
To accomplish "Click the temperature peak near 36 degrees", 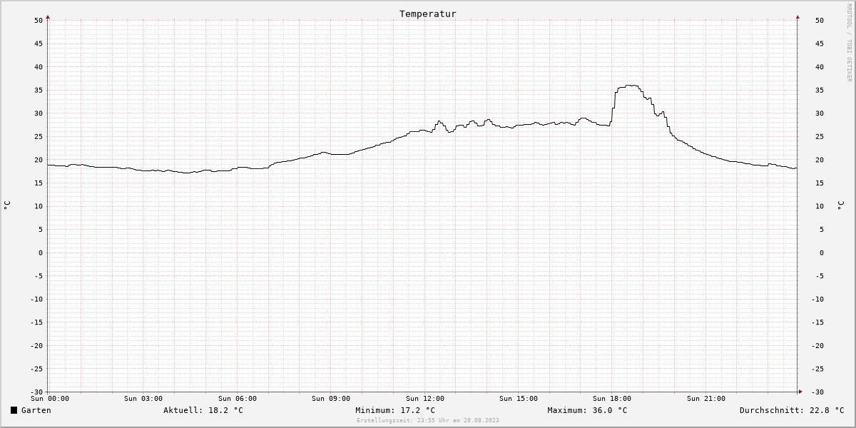I will 631,86.
